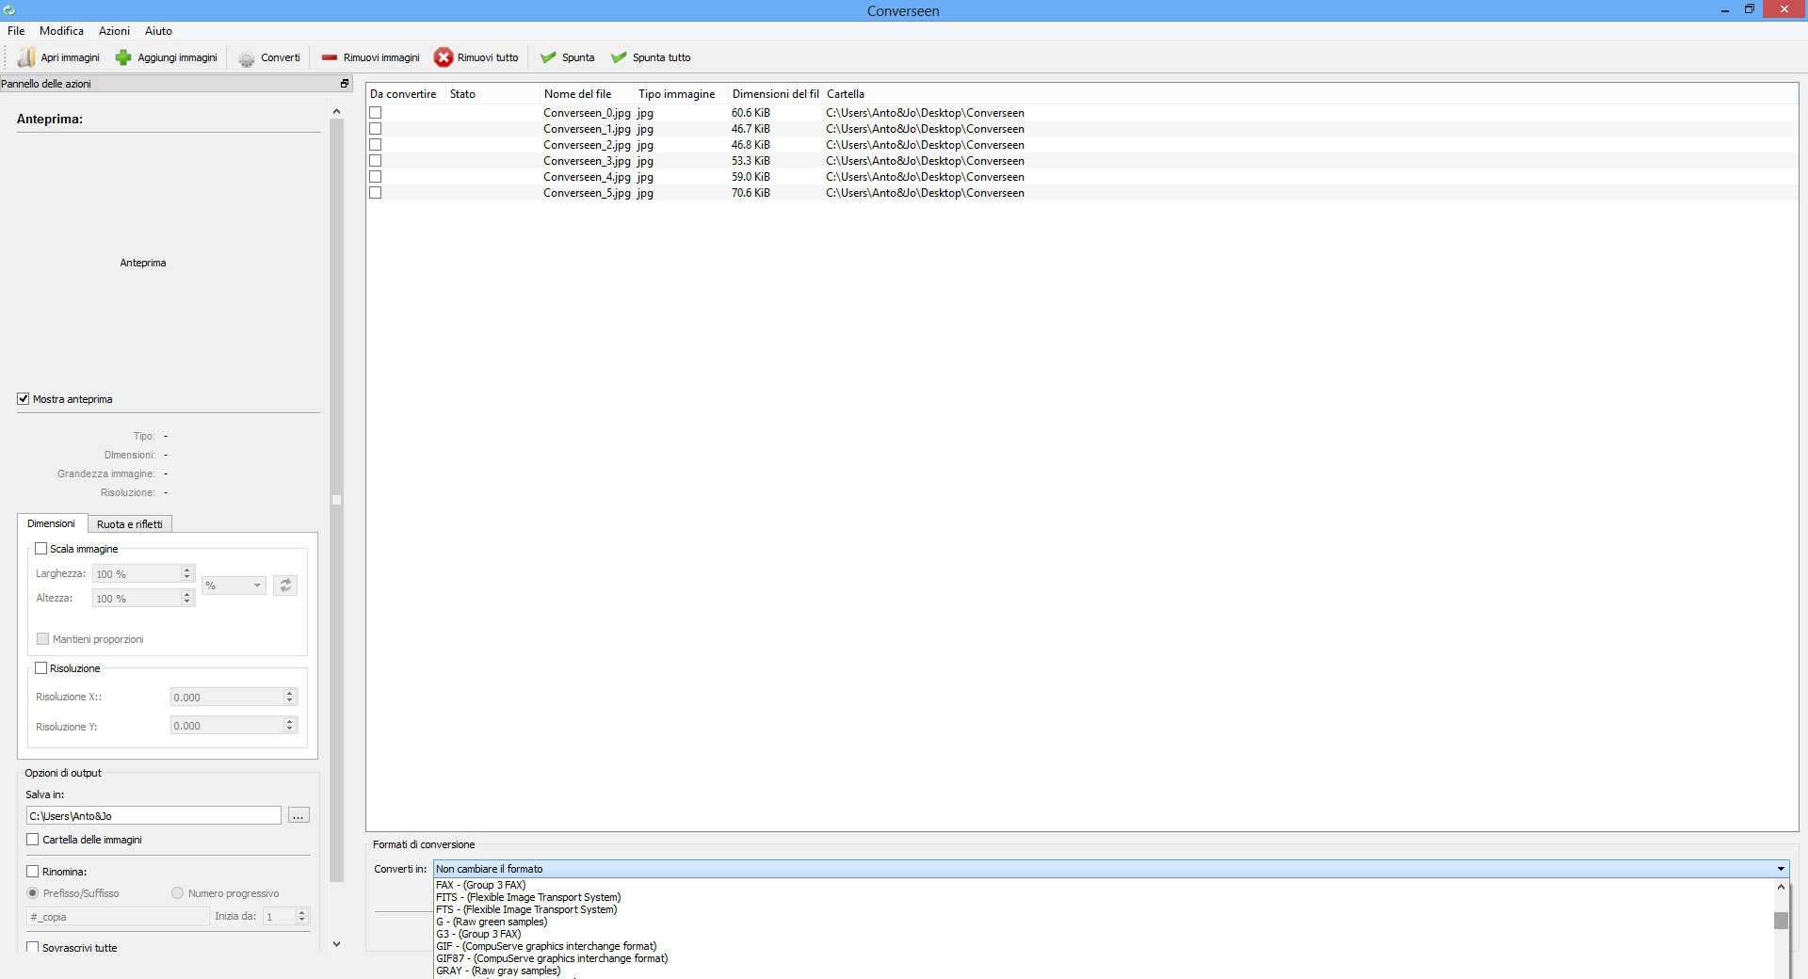This screenshot has width=1808, height=979.
Task: Tick the checkbox for Converseen_1.jpg
Action: (376, 129)
